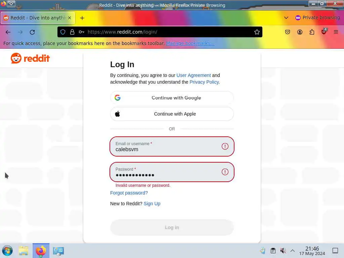Continue with Google sign-in
Image resolution: width=344 pixels, height=258 pixels.
(172, 98)
